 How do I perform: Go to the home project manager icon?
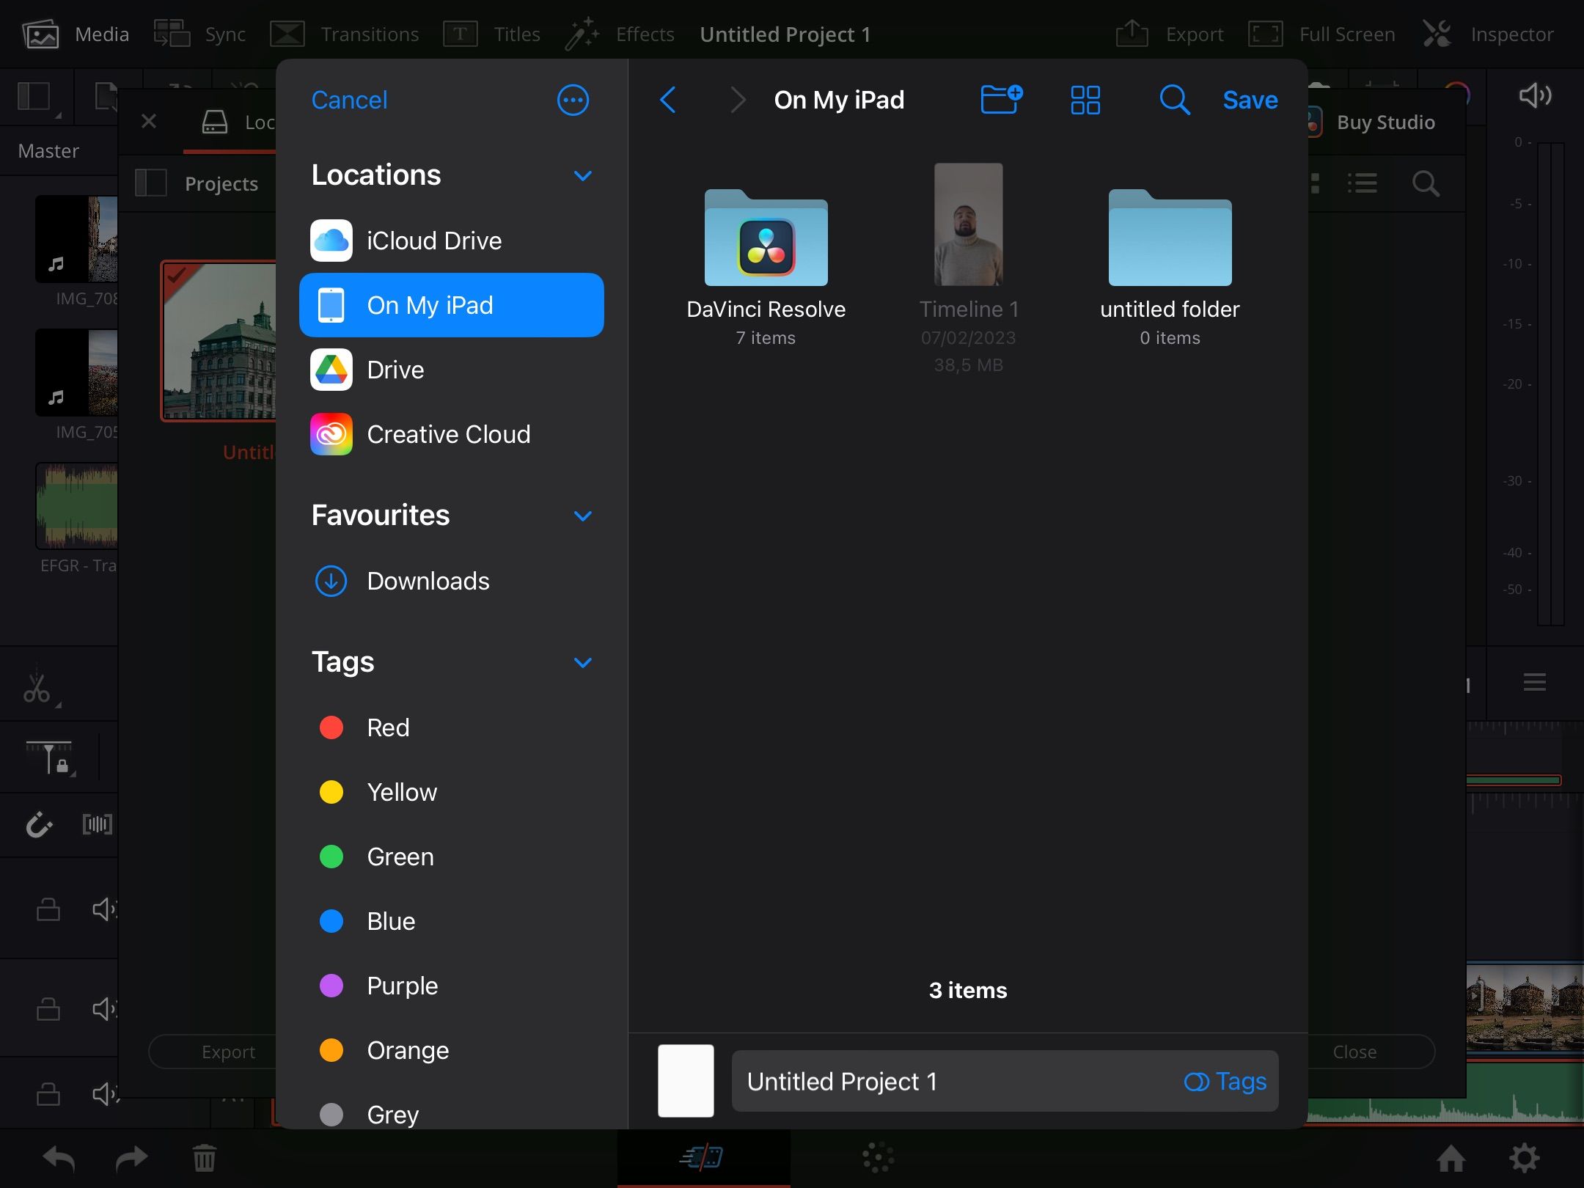click(x=1451, y=1159)
